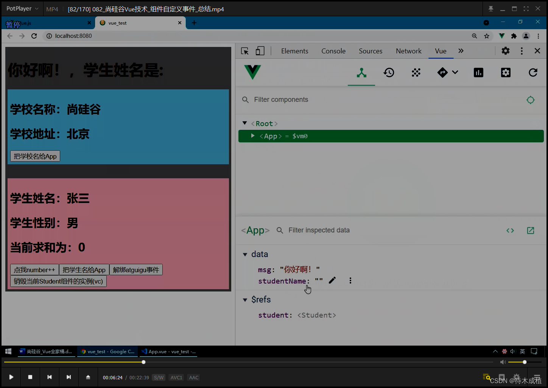Skip to the next video
The height and width of the screenshot is (388, 548).
click(x=68, y=377)
